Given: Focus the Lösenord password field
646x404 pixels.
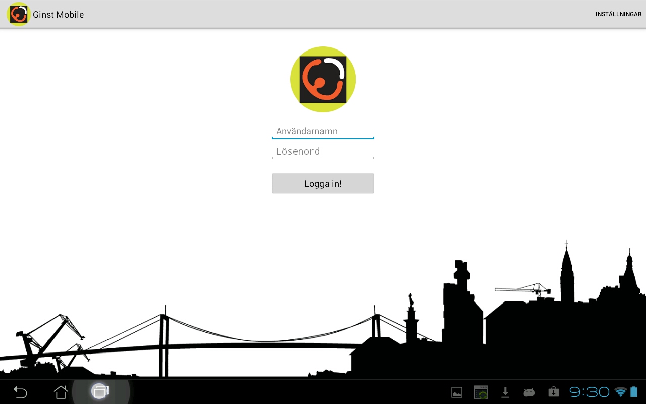Looking at the screenshot, I should [323, 151].
